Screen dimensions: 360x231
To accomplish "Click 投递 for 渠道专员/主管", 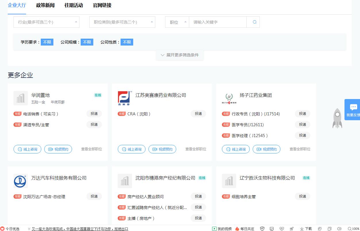I will [x=94, y=125].
